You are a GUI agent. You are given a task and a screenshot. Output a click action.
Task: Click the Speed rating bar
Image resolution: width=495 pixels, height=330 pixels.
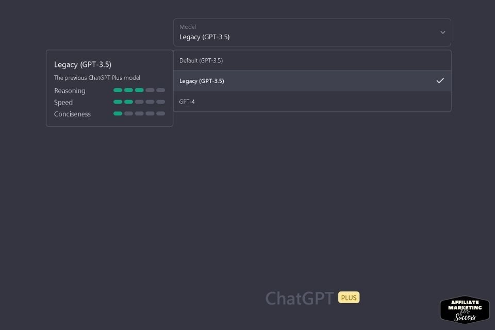pos(139,102)
